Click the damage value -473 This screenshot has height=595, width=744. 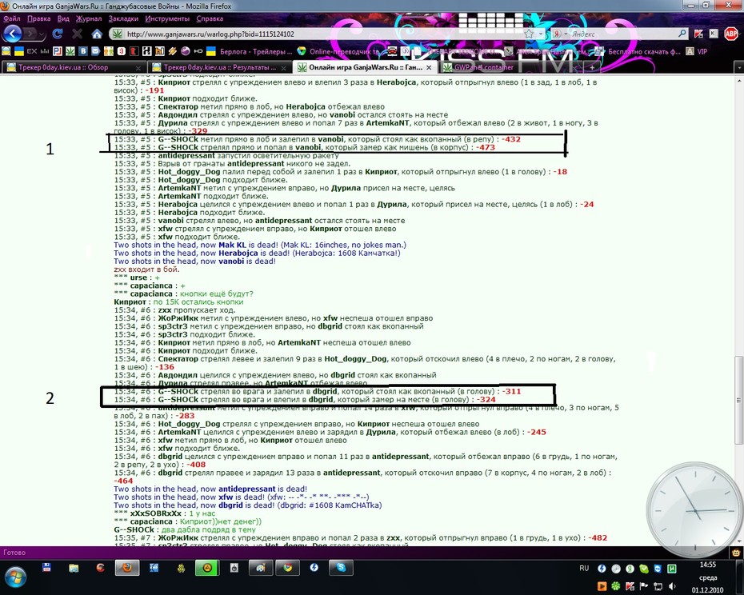pos(486,147)
